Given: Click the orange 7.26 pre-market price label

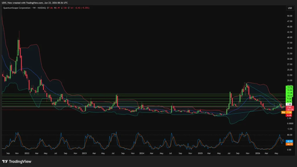Looking at the screenshot, I should pyautogui.click(x=289, y=112).
